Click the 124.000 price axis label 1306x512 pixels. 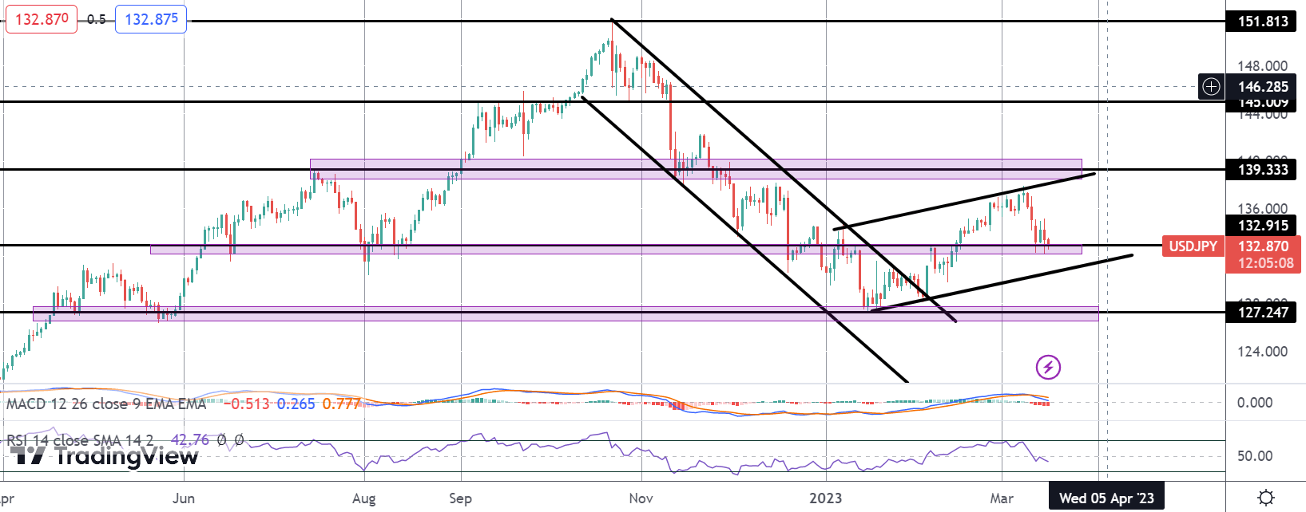(1263, 351)
